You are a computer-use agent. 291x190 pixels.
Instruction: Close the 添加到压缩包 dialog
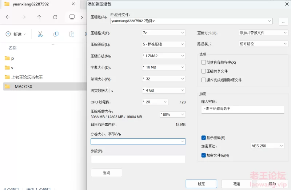click(287, 4)
